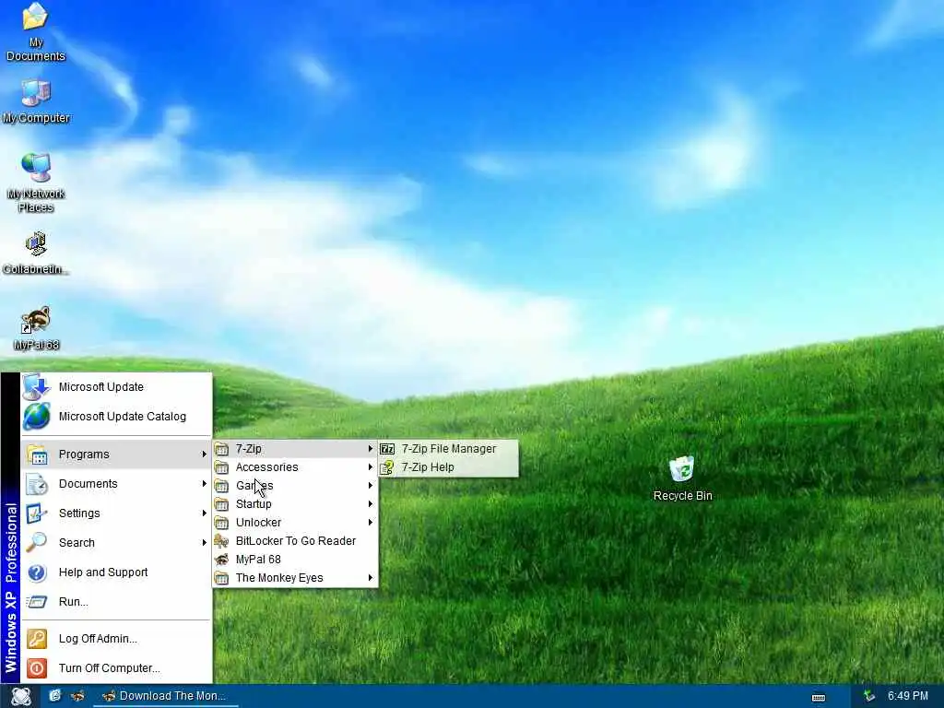The width and height of the screenshot is (944, 708).
Task: Expand the Search submenu arrow
Action: click(x=204, y=542)
